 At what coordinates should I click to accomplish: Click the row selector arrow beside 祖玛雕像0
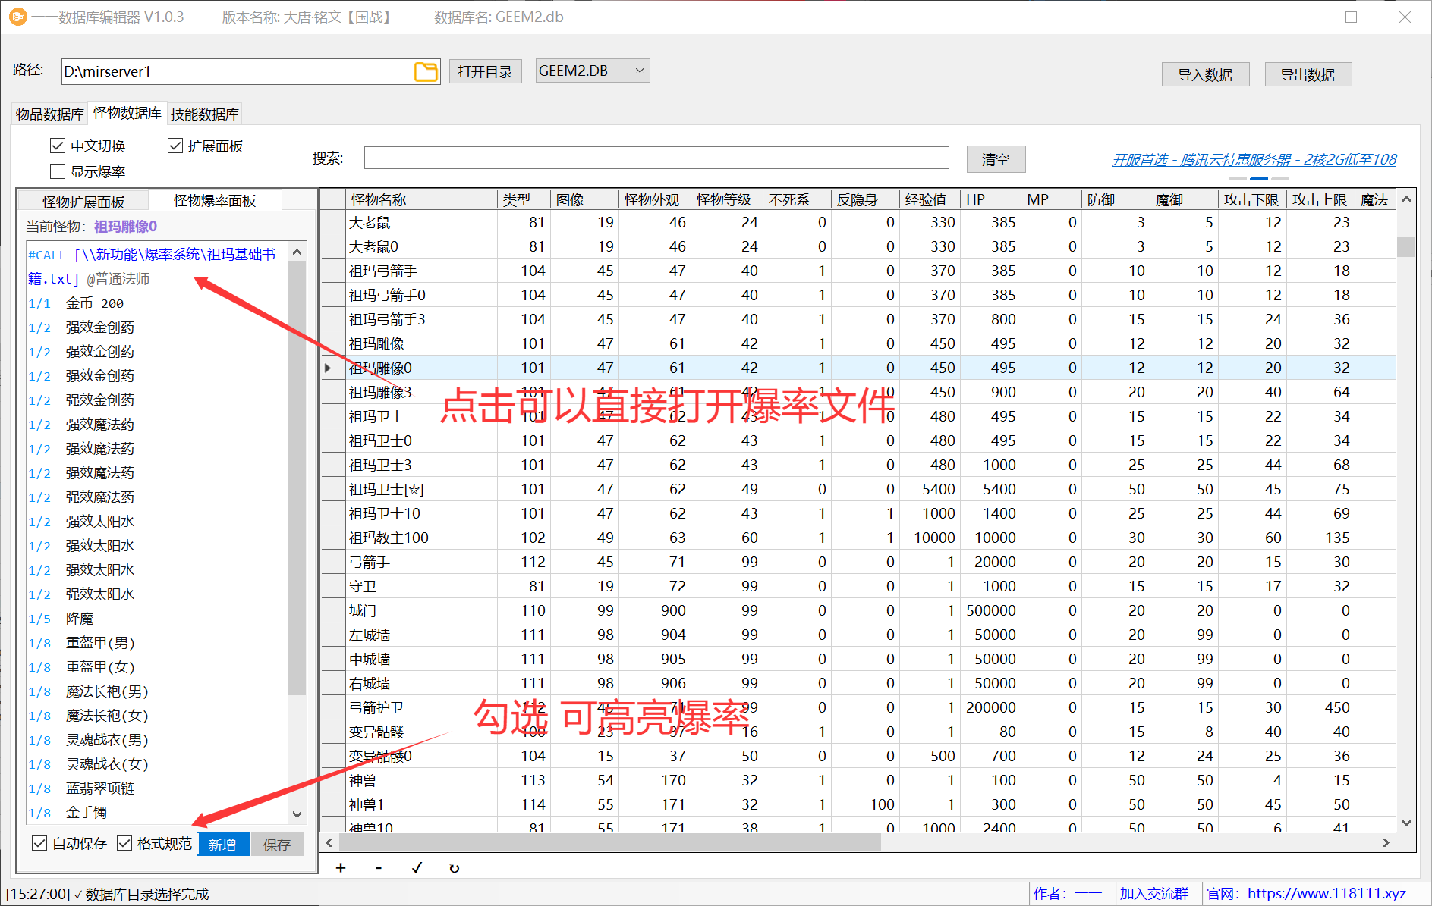click(328, 367)
